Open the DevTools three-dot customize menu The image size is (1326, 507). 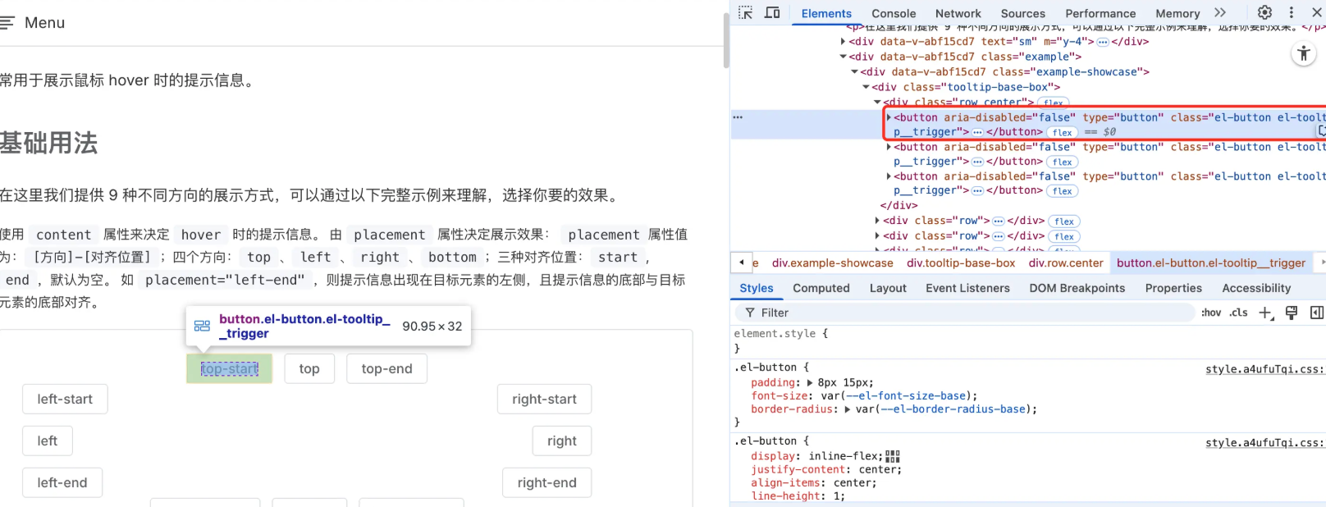coord(1292,12)
